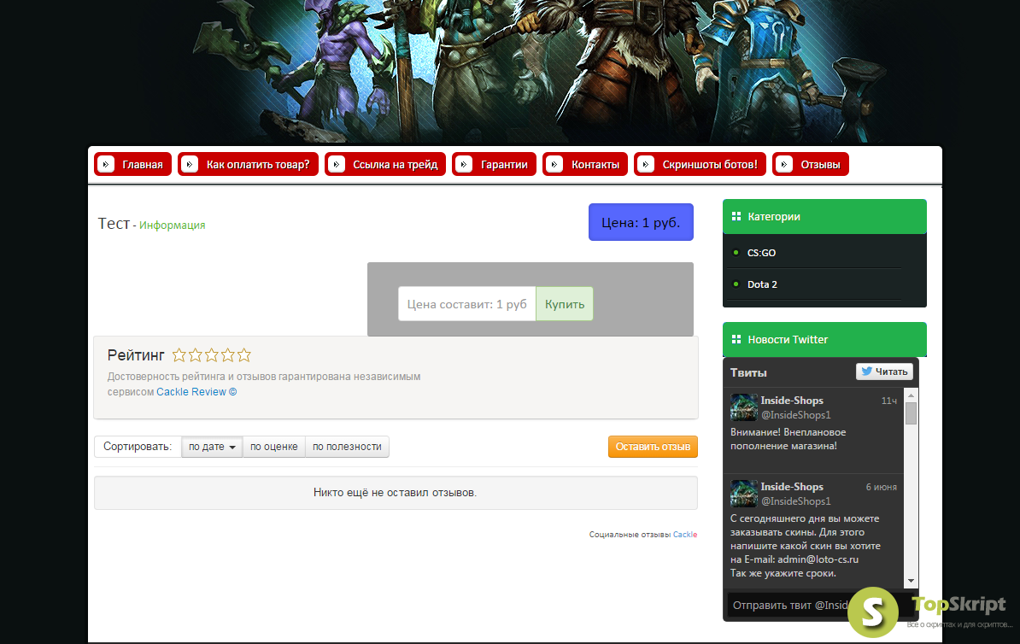
Task: Click the blue Цена: 1 руб. button
Action: click(641, 222)
